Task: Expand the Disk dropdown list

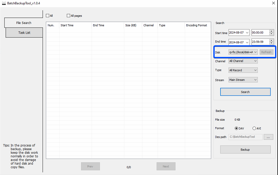Action: (x=255, y=52)
